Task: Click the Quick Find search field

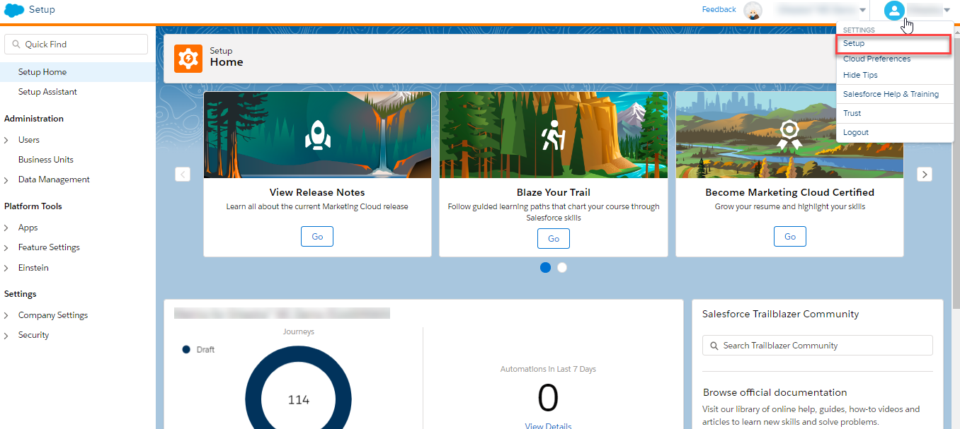Action: pos(76,44)
